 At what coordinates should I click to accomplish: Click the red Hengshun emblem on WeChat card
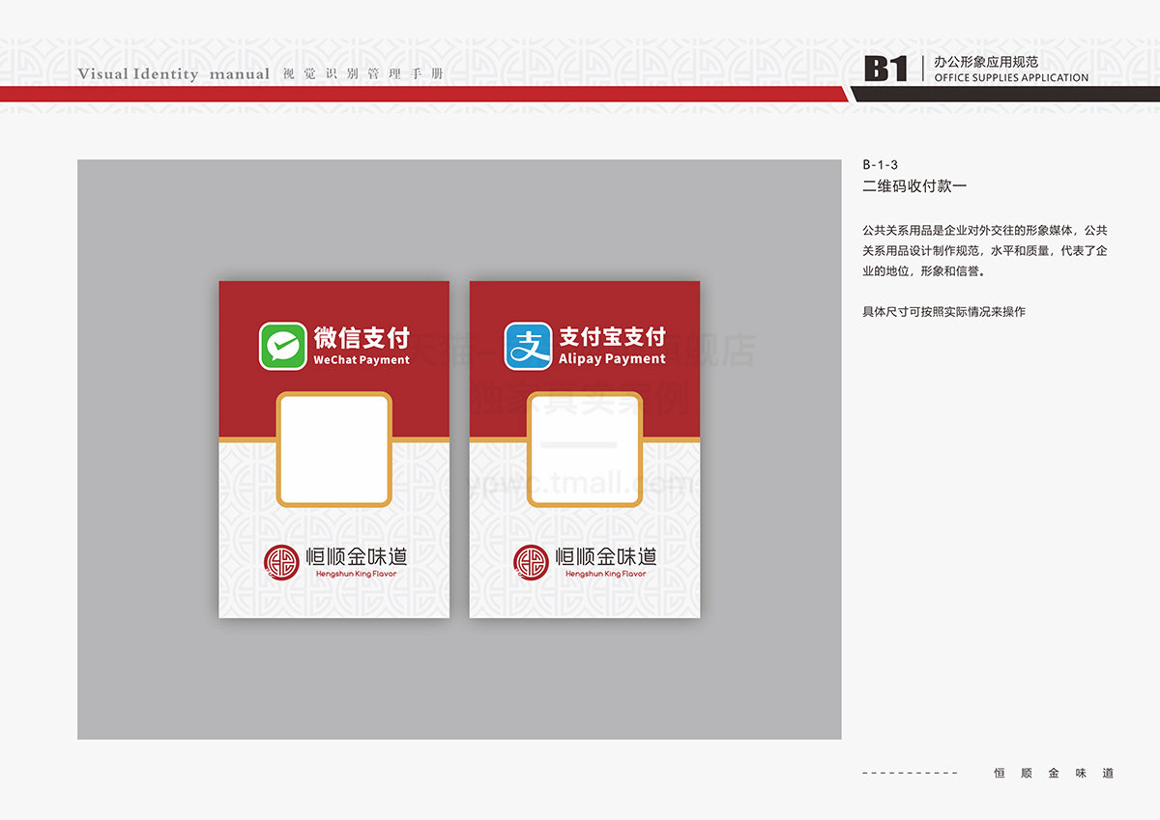click(x=282, y=562)
